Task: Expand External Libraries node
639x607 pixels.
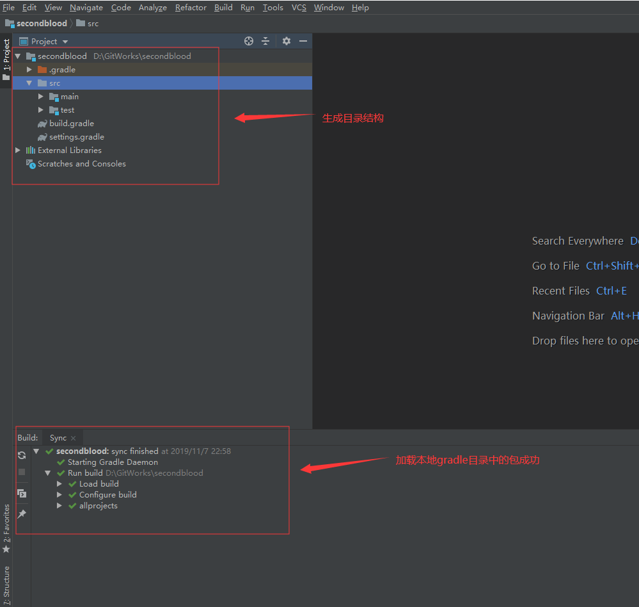Action: click(18, 150)
